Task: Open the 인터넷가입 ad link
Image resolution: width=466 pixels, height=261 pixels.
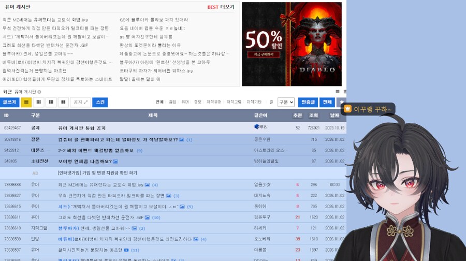Action: click(97, 173)
